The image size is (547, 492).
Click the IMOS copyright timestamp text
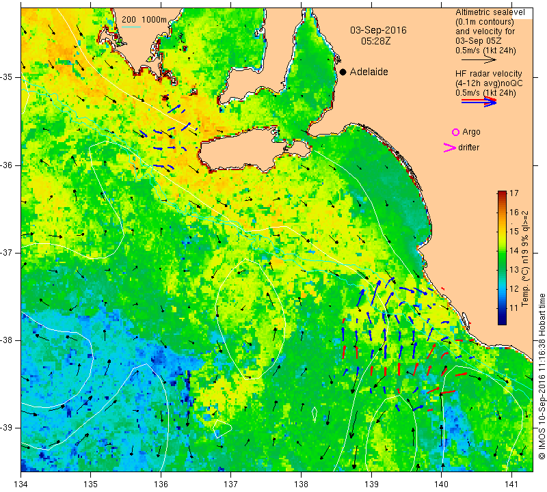pos(542,377)
